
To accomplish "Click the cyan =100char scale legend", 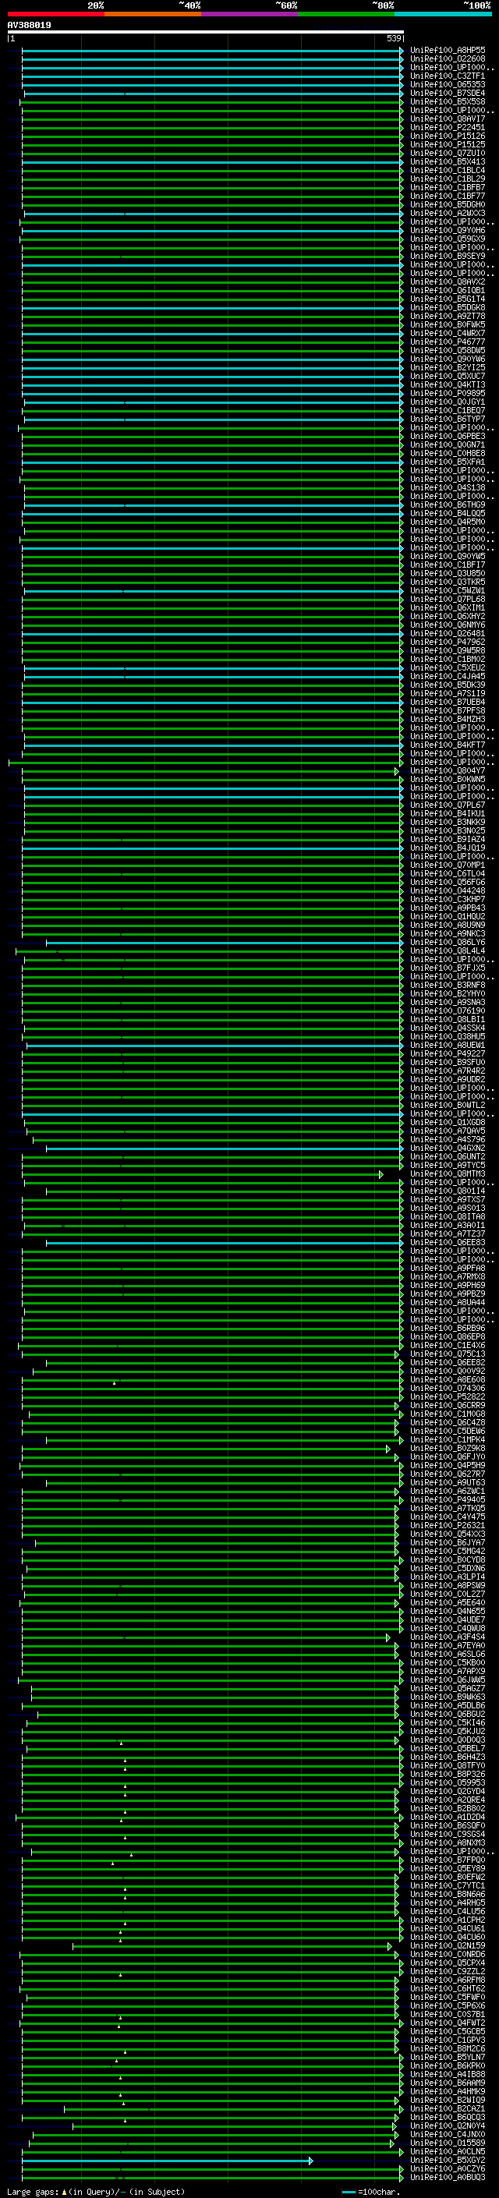I will click(x=348, y=2192).
